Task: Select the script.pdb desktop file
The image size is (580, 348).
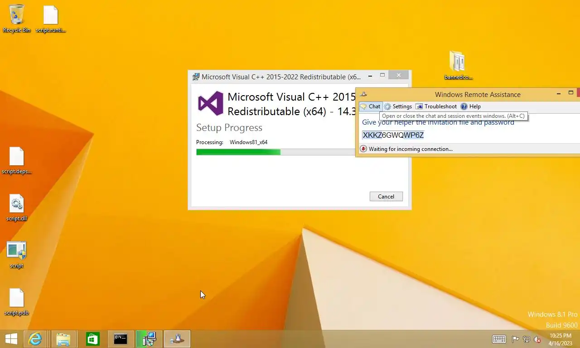Action: point(17,302)
